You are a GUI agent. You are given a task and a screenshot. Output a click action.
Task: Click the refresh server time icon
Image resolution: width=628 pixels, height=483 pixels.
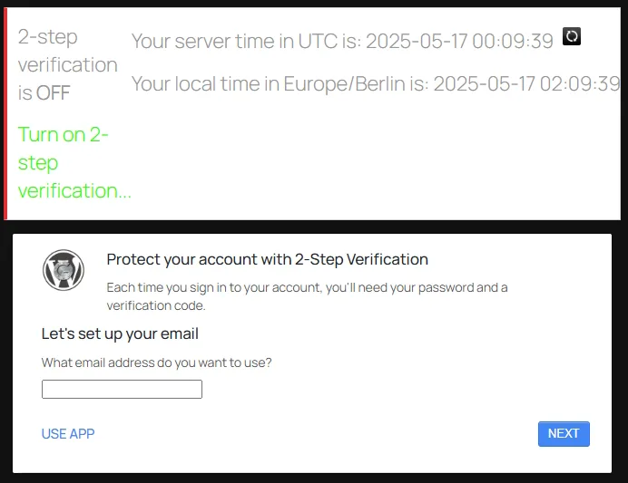tap(572, 36)
